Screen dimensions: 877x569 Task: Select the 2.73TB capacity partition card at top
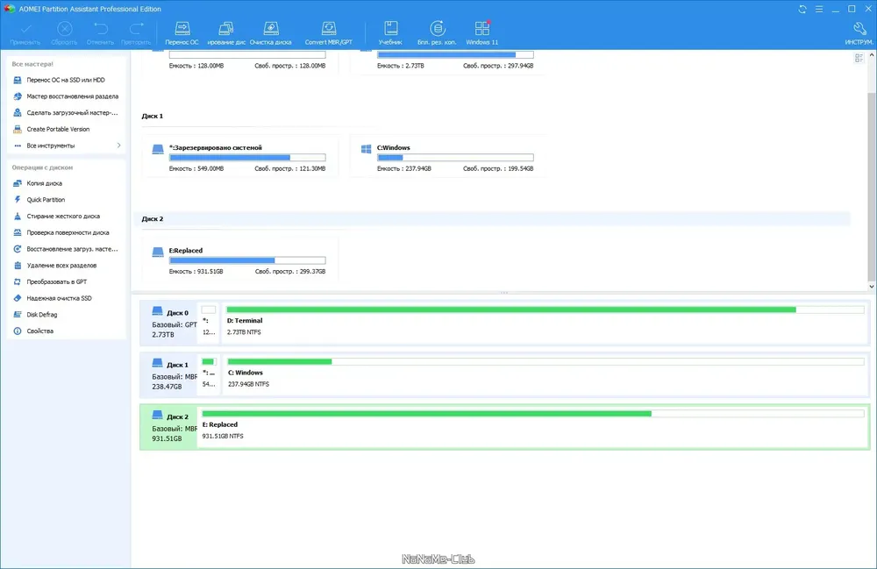point(448,61)
